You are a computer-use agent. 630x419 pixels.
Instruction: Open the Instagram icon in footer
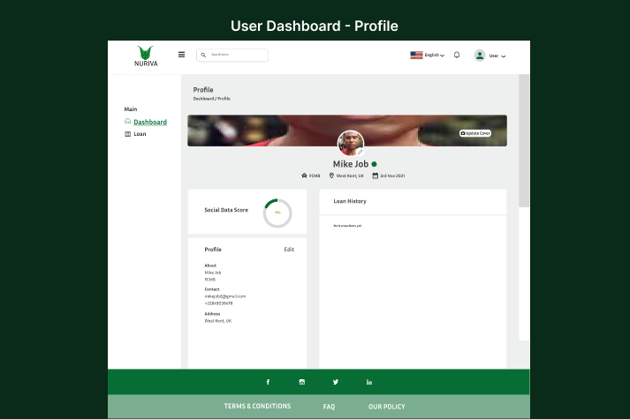click(x=301, y=382)
